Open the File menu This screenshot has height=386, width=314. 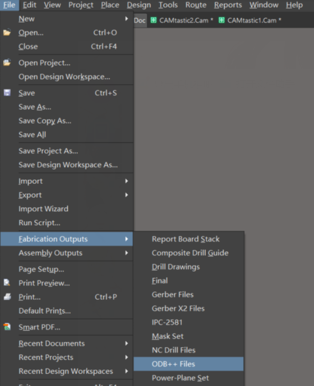pos(9,5)
